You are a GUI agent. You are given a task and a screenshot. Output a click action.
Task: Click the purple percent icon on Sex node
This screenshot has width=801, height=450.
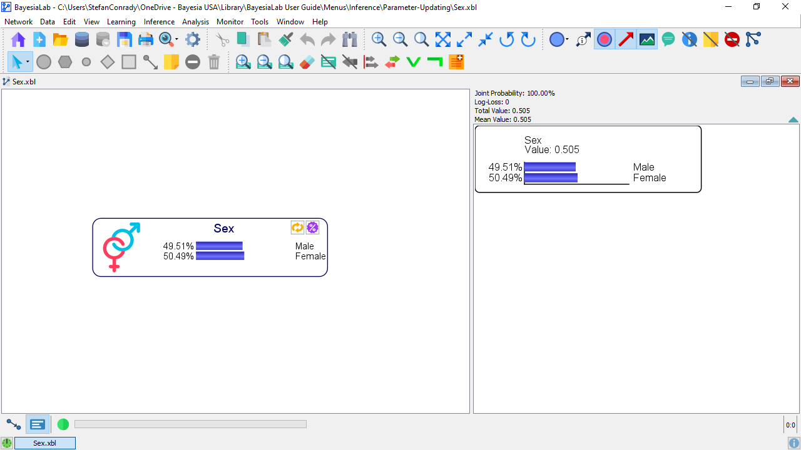click(312, 227)
